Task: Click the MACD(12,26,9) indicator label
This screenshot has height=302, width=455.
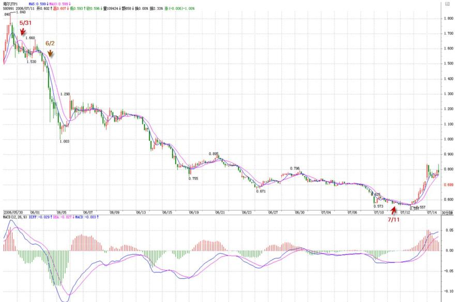Action: pyautogui.click(x=15, y=217)
